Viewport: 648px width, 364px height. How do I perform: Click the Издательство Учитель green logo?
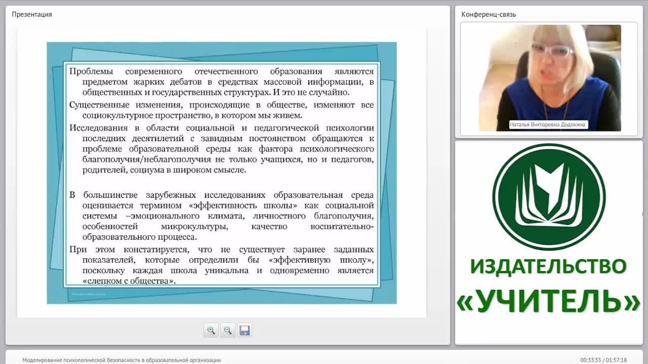pos(549,197)
